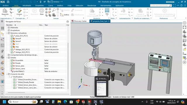The image size is (187, 105).
Task: Click the Windows Start button
Action: [4, 102]
